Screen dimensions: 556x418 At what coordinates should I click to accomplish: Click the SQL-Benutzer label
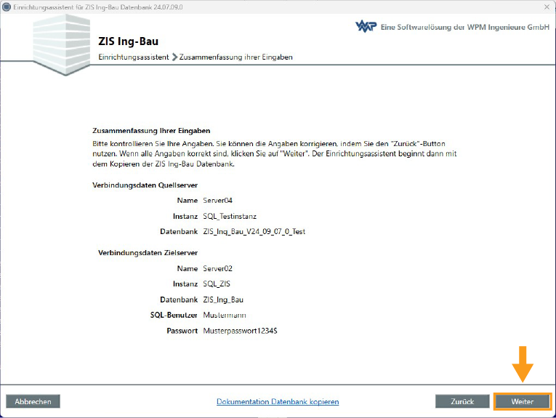click(x=174, y=315)
